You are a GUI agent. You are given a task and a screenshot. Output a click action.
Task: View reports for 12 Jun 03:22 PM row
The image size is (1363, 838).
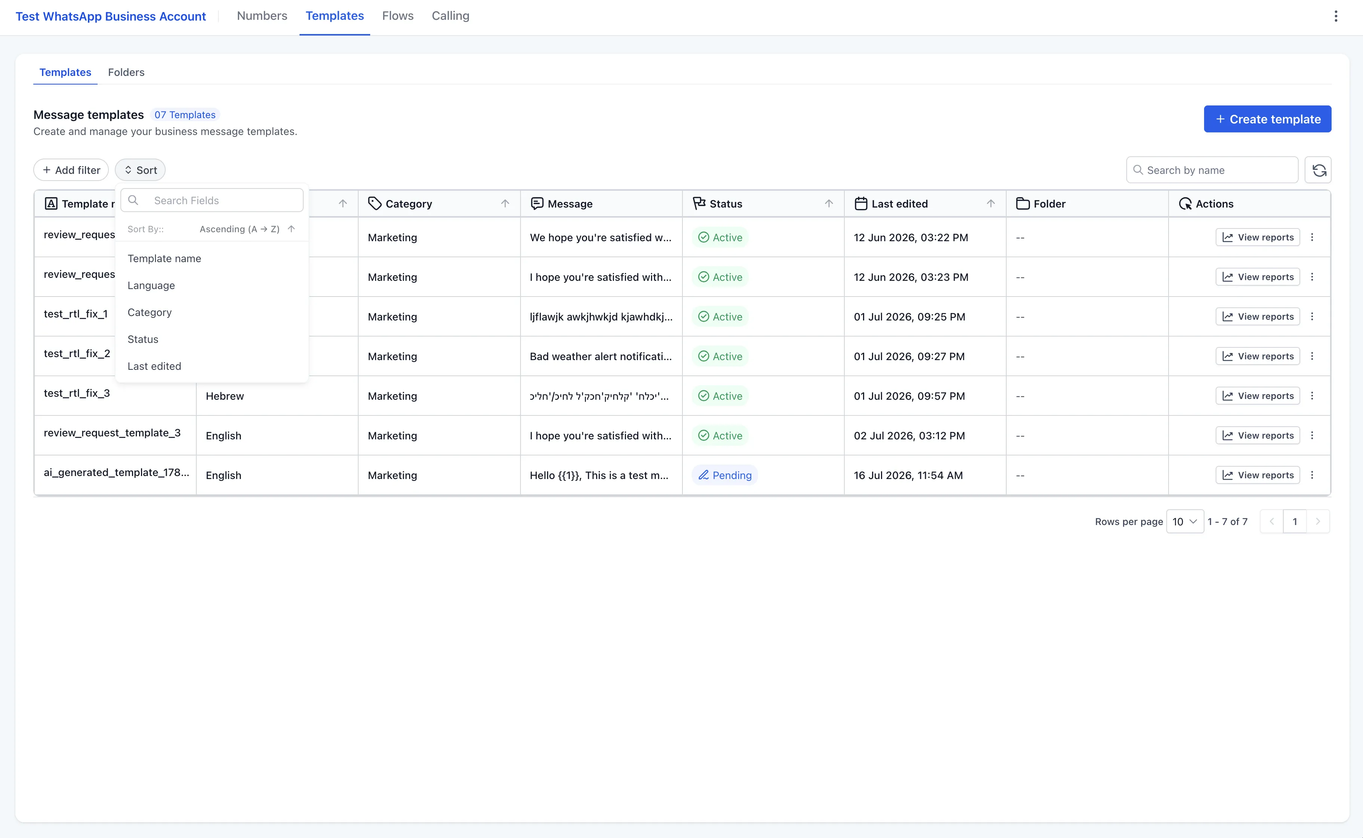point(1258,237)
